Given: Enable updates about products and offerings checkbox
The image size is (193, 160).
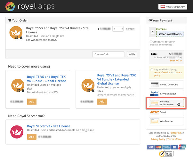Looking at the screenshot, I should click(x=151, y=42).
